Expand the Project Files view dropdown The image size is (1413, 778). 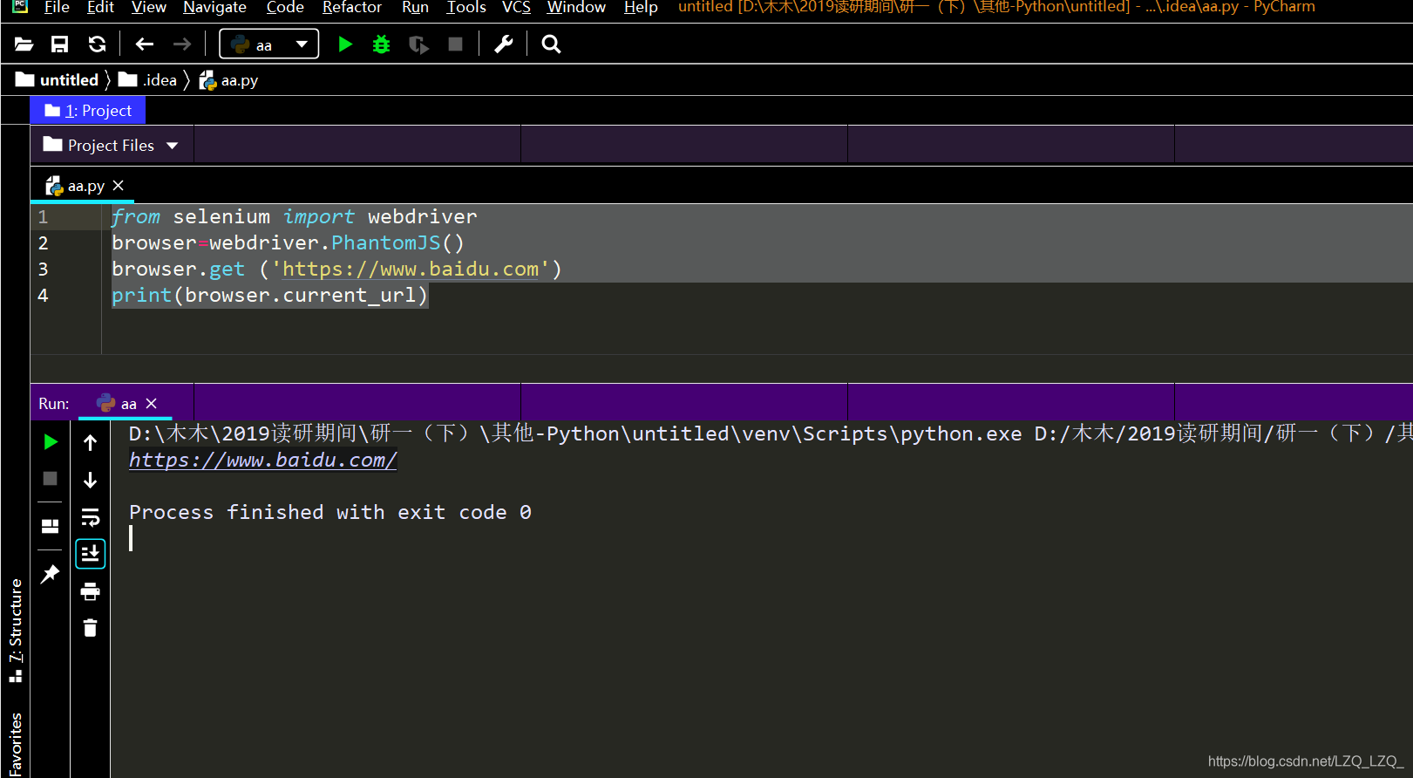pos(111,146)
